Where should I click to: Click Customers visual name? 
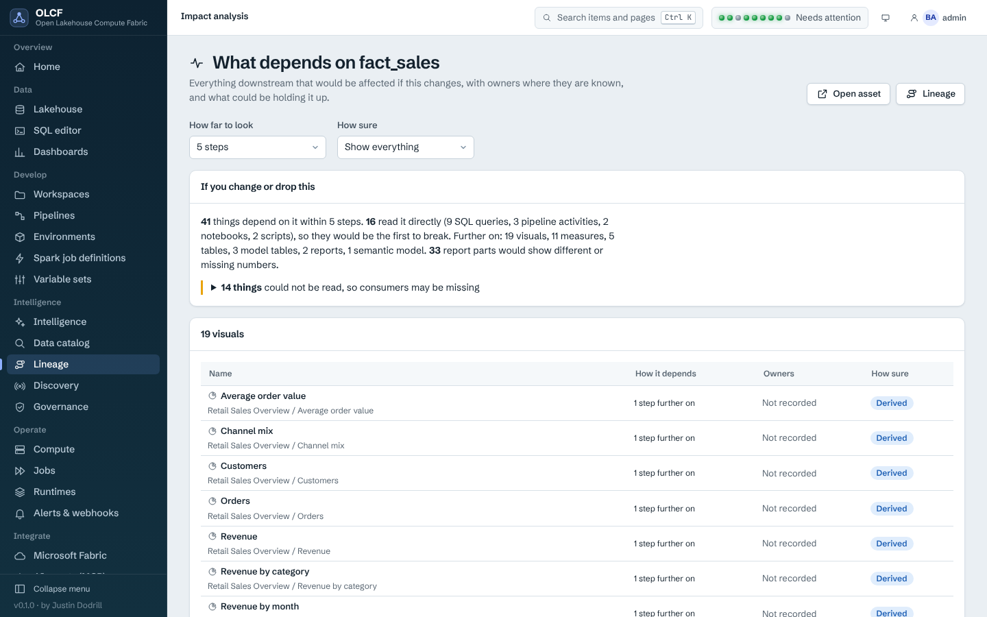[x=243, y=466]
